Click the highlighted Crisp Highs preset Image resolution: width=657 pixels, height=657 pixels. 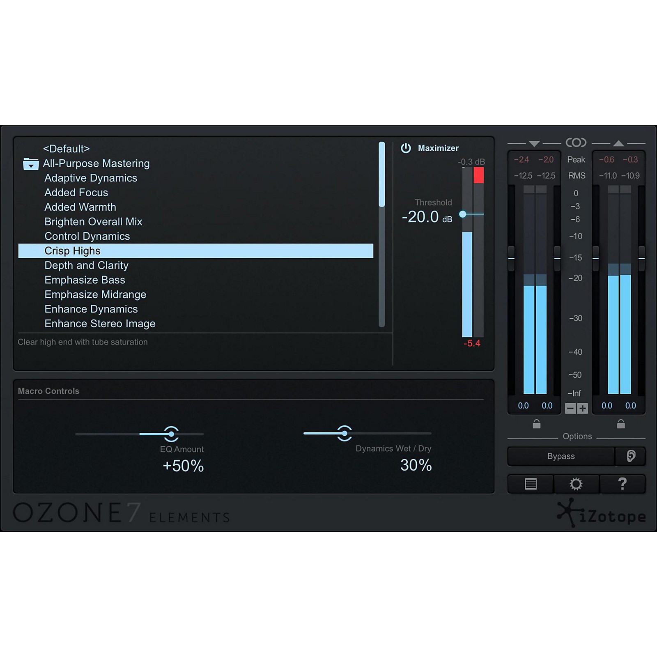pos(196,251)
